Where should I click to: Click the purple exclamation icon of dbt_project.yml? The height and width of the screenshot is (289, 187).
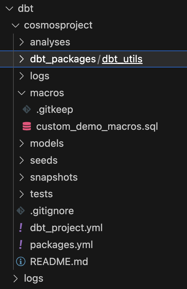21,228
